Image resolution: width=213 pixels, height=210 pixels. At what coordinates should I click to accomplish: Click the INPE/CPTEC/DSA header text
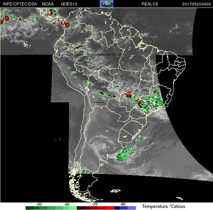point(20,4)
